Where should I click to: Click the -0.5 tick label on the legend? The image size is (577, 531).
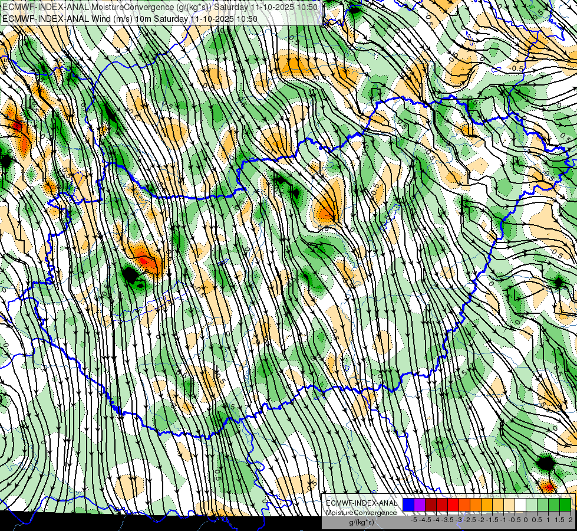click(x=515, y=520)
